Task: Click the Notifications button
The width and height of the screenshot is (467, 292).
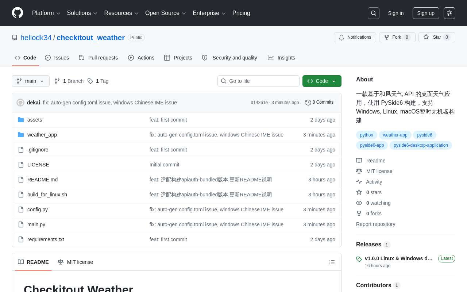Action: (x=355, y=37)
